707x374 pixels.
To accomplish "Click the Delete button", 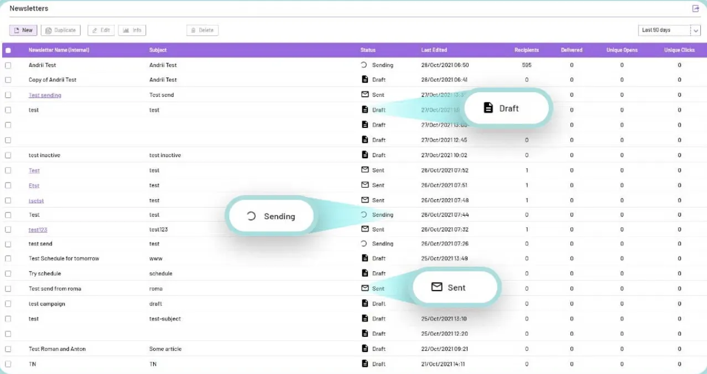I will [202, 30].
